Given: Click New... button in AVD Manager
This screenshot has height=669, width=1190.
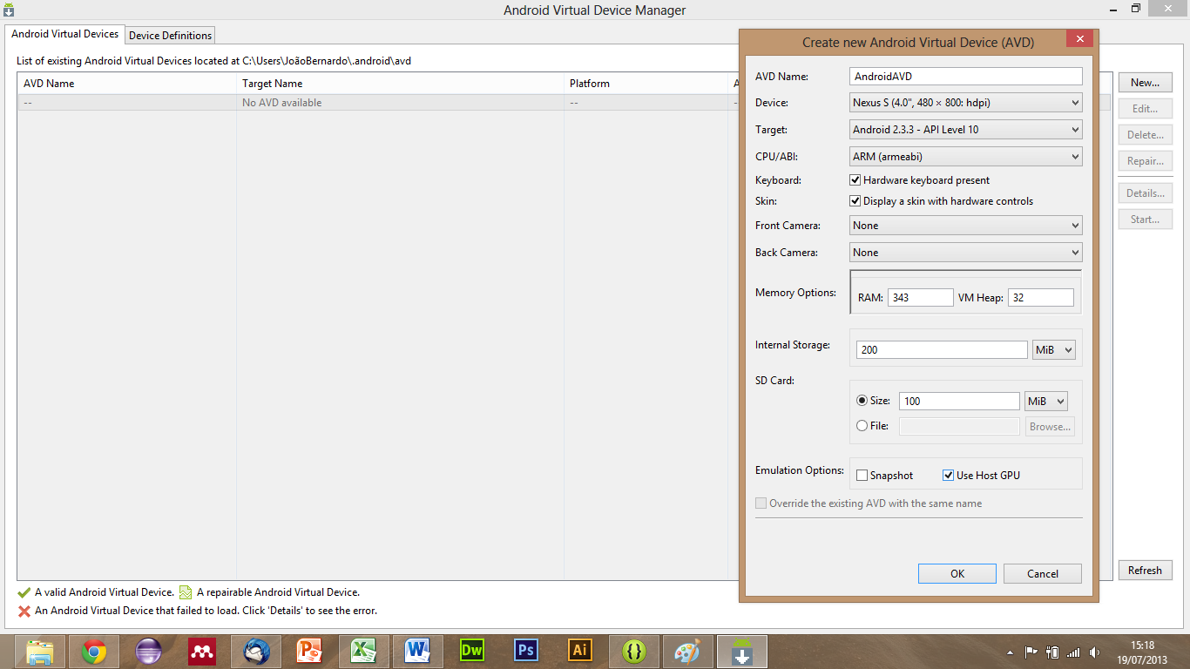Looking at the screenshot, I should point(1146,83).
